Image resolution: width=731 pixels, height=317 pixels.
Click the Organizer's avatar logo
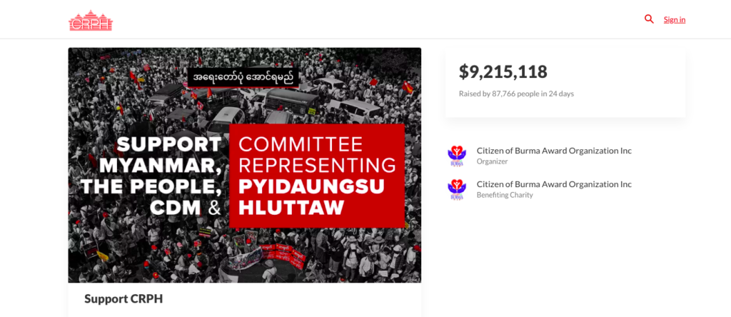(456, 156)
